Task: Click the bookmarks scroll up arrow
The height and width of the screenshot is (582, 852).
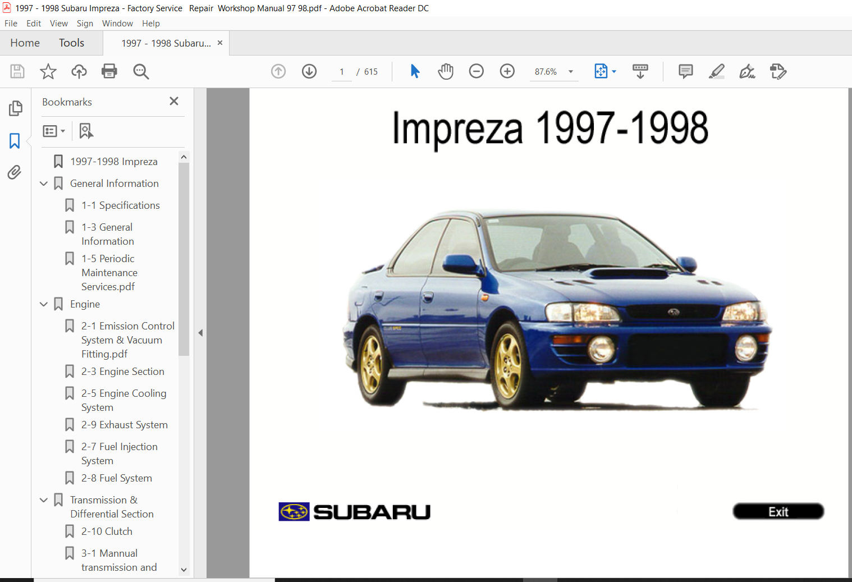Action: (x=184, y=157)
